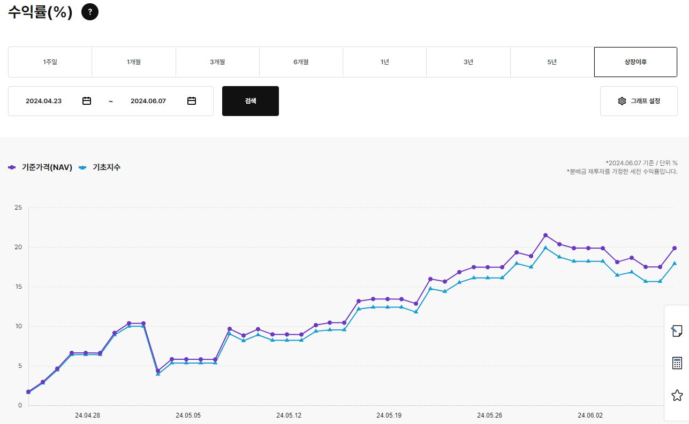Click the 분배금 재투자 세전 수익률 note
Image resolution: width=689 pixels, height=424 pixels.
coord(622,172)
